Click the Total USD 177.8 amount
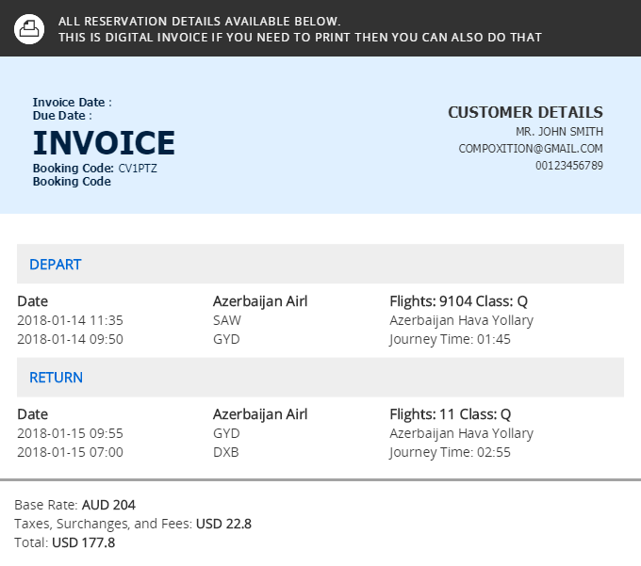Image resolution: width=641 pixels, height=566 pixels. [x=83, y=542]
